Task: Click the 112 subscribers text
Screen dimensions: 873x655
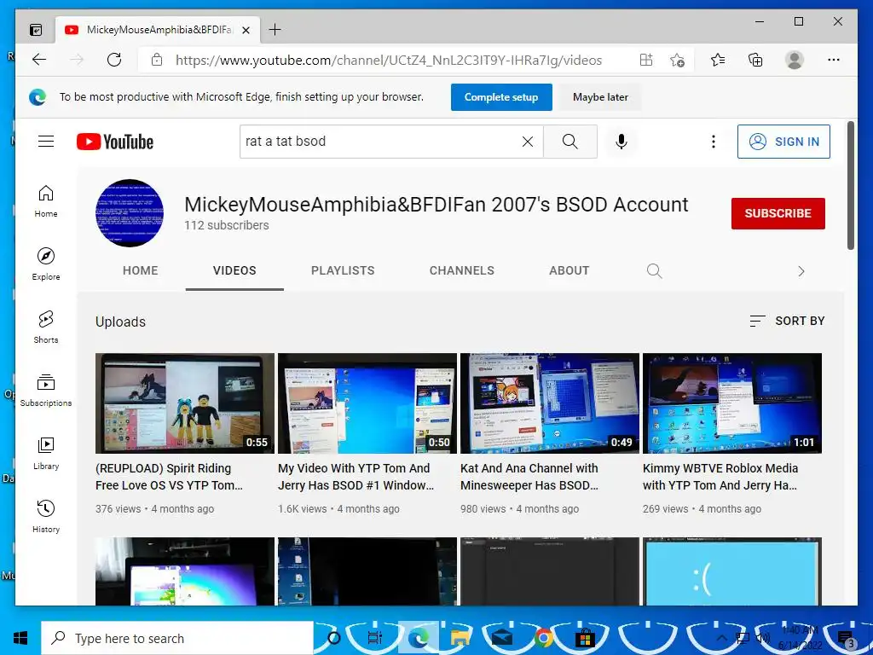Action: (x=227, y=225)
